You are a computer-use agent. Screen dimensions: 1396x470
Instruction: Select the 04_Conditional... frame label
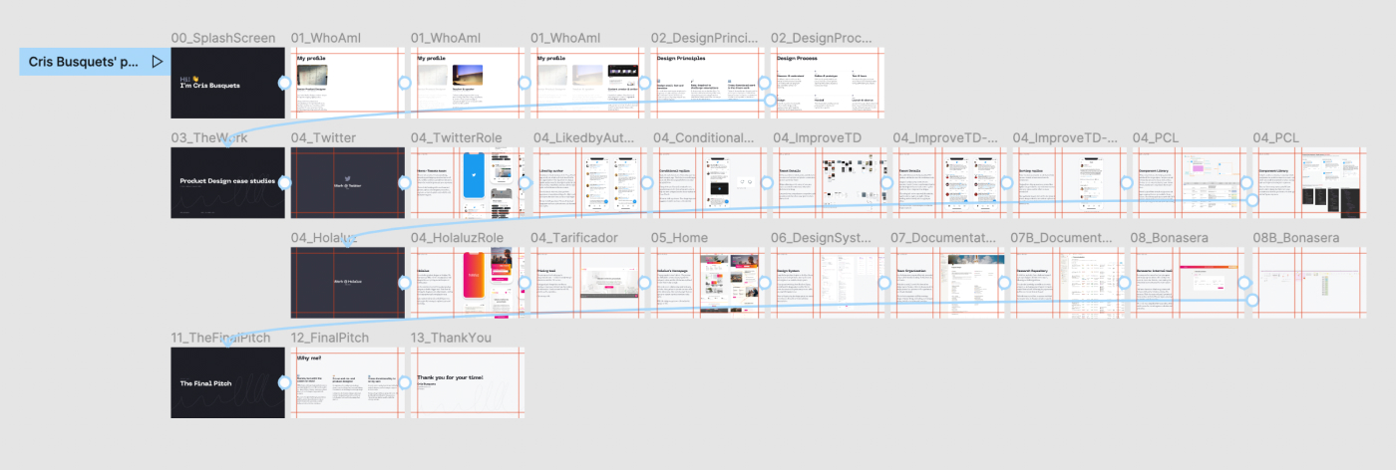[704, 137]
